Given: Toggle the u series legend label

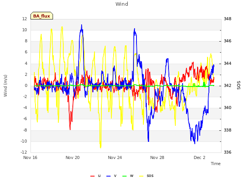Looking at the screenshot, I should tap(99, 176).
